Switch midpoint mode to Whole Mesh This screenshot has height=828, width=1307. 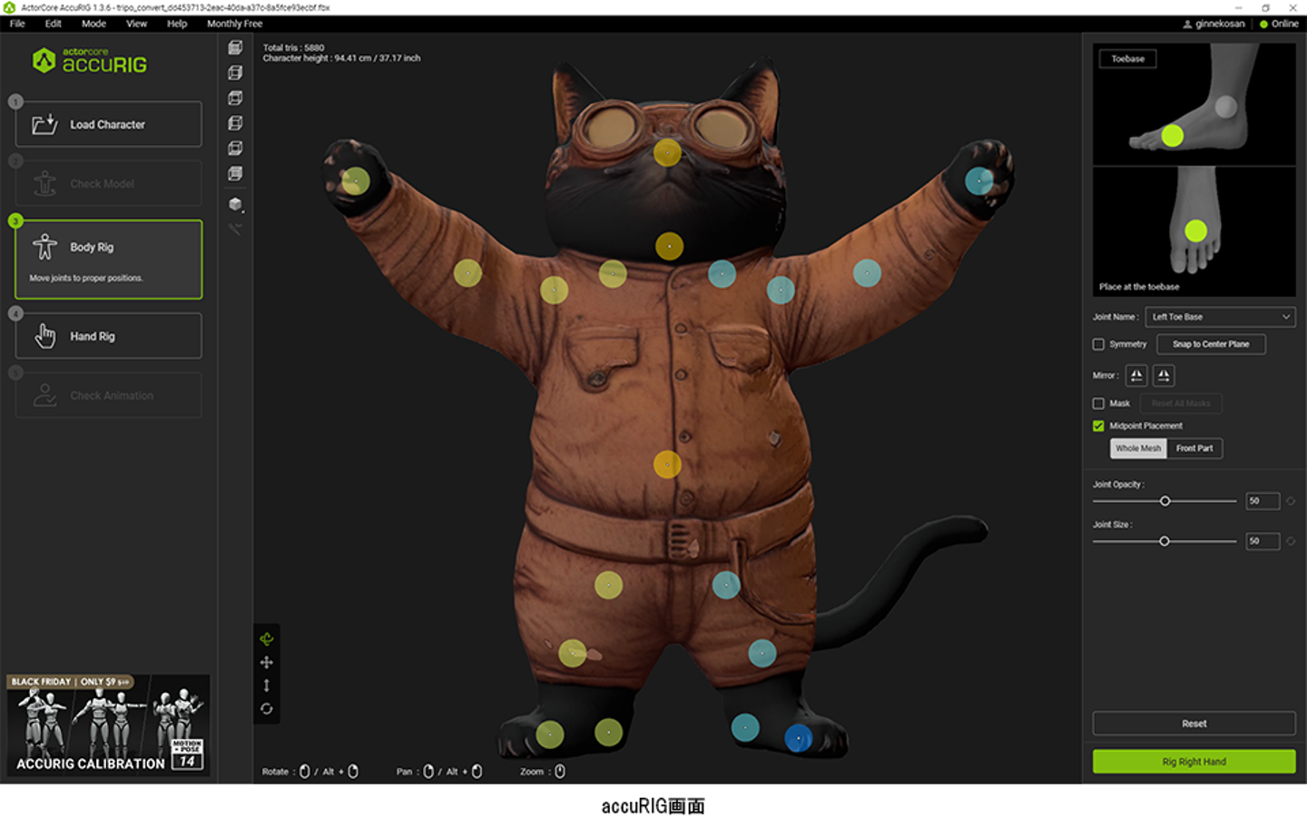point(1138,448)
